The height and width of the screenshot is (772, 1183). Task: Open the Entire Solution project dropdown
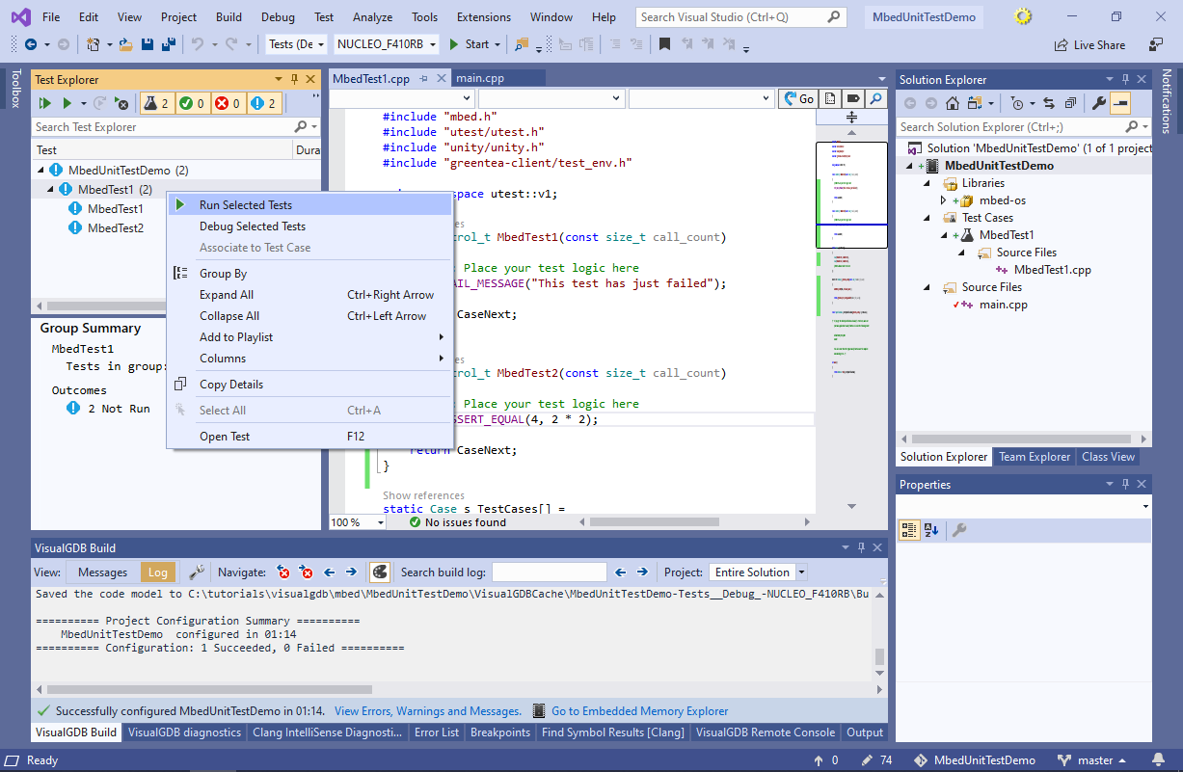coord(758,572)
